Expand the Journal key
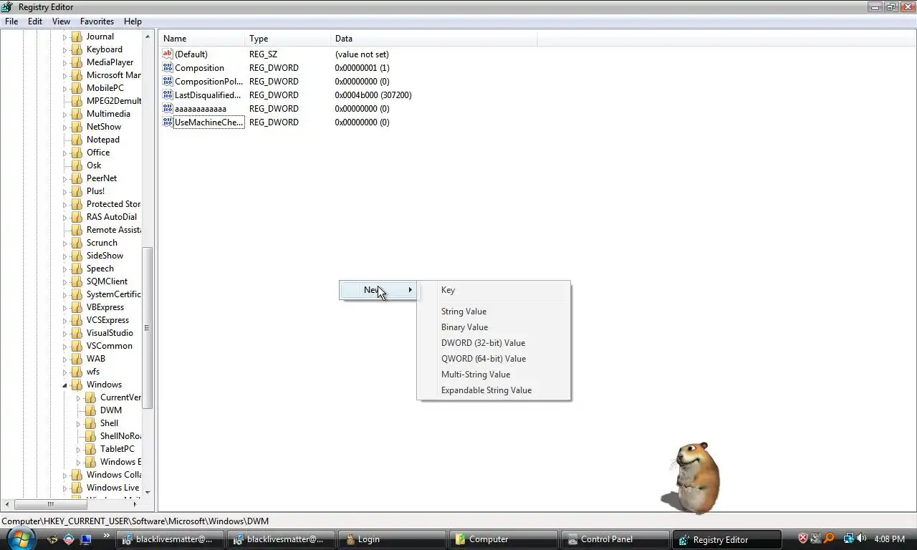This screenshot has width=917, height=550. tap(64, 37)
